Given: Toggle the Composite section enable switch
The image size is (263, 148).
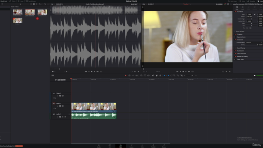Looking at the screenshot, I should click(x=235, y=40).
